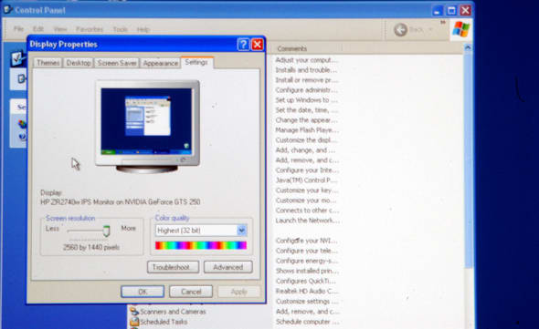Click the checkmark icon in left sidebar
The height and width of the screenshot is (329, 539).
coord(17,58)
